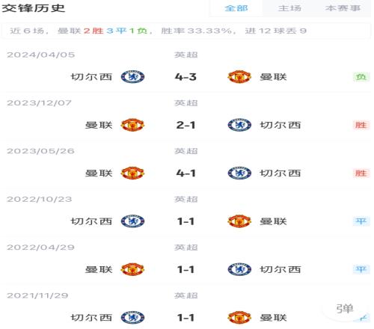Switch to the 主场 tab
The height and width of the screenshot is (329, 374).
click(x=289, y=8)
